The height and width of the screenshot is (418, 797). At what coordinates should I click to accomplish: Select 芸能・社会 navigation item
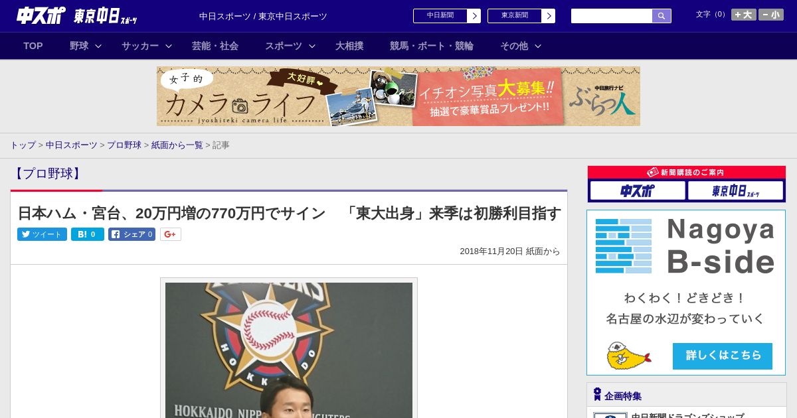click(215, 46)
